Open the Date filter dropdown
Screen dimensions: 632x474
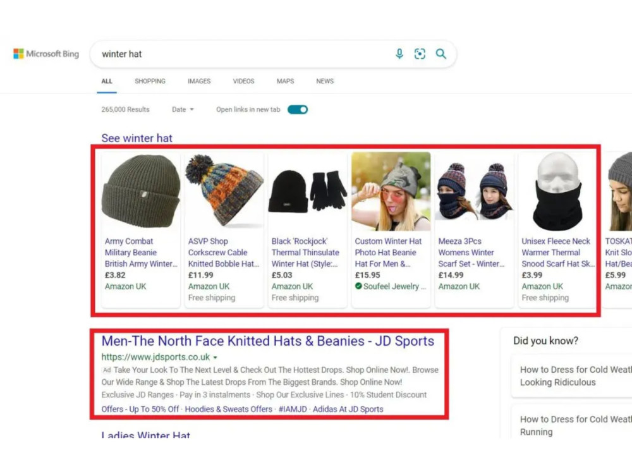point(183,109)
